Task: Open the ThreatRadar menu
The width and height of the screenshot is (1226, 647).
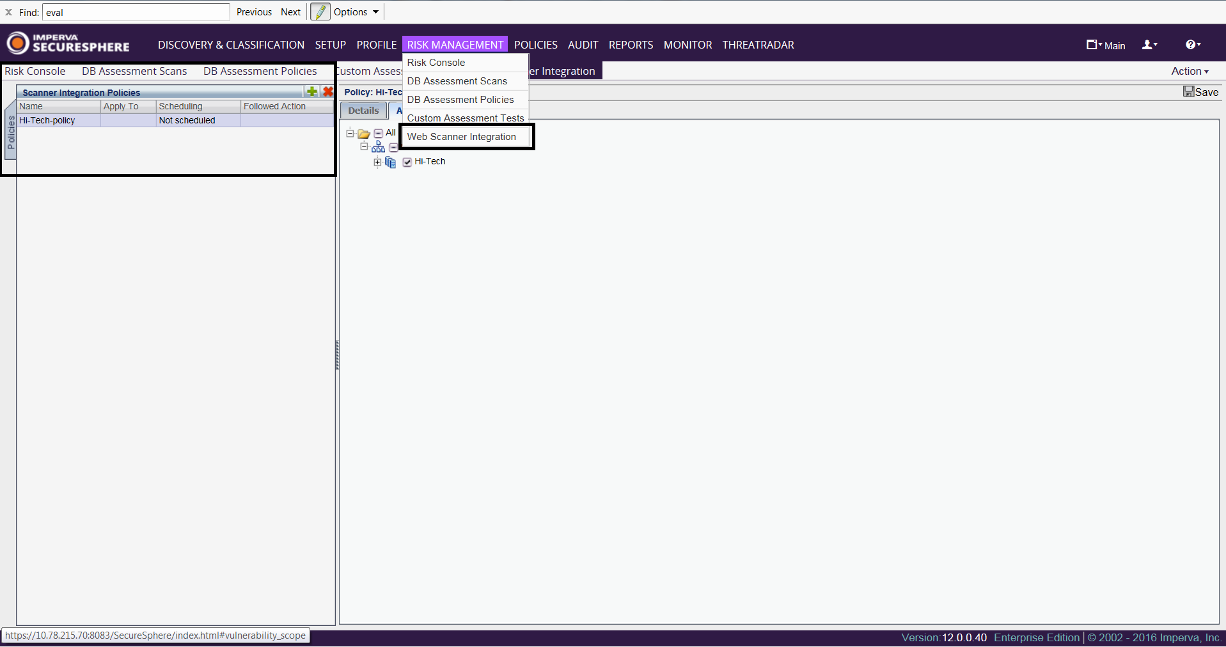Action: 758,45
